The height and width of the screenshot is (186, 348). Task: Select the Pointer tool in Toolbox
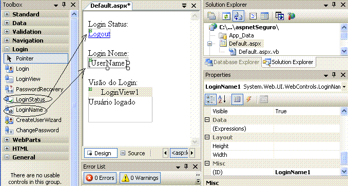click(x=36, y=58)
